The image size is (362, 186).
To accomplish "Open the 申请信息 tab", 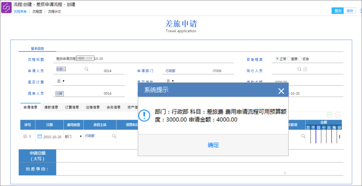I will (31, 107).
